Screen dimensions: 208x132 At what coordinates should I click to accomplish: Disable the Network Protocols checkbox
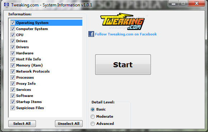(13, 71)
